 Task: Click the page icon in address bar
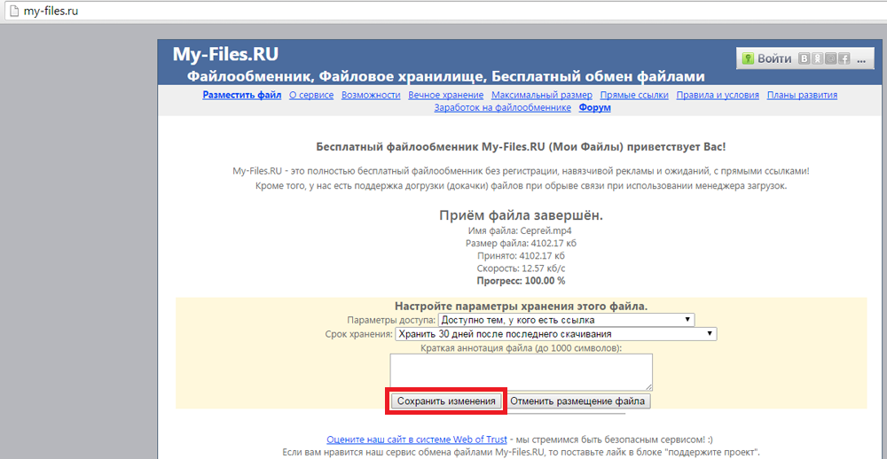[x=13, y=11]
